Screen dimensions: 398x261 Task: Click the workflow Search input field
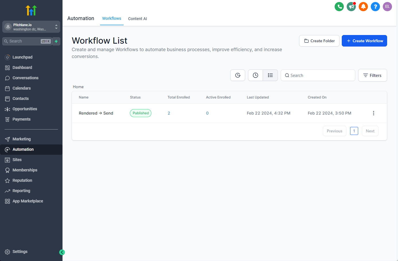pyautogui.click(x=318, y=75)
